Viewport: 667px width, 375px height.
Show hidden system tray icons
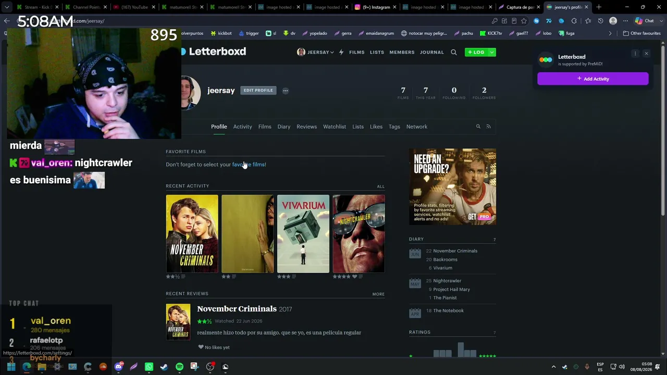tap(553, 367)
